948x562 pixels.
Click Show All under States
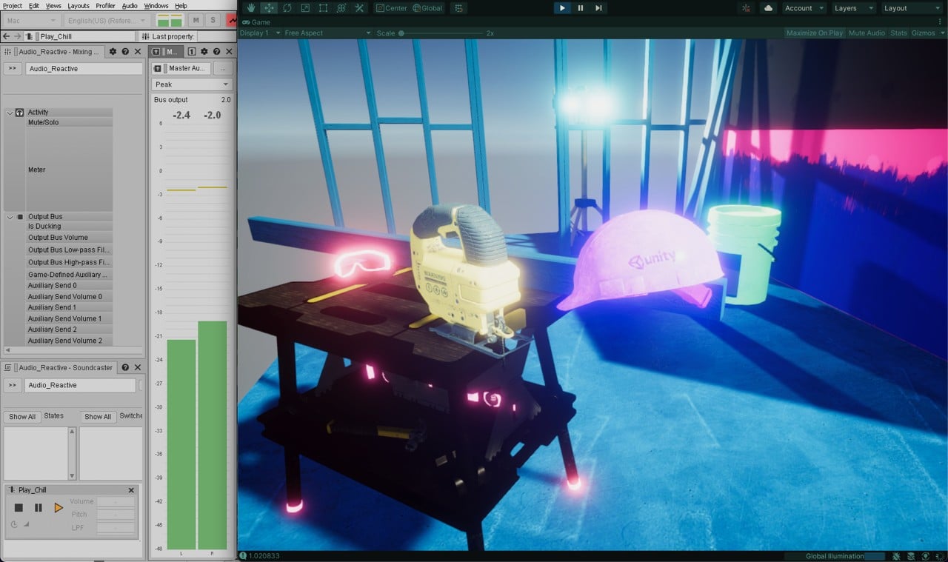tap(21, 416)
